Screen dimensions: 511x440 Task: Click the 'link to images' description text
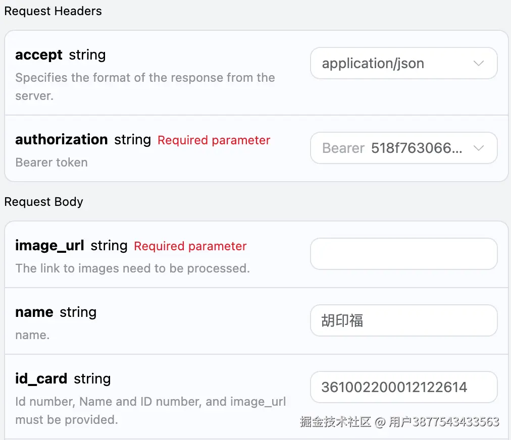tap(132, 268)
